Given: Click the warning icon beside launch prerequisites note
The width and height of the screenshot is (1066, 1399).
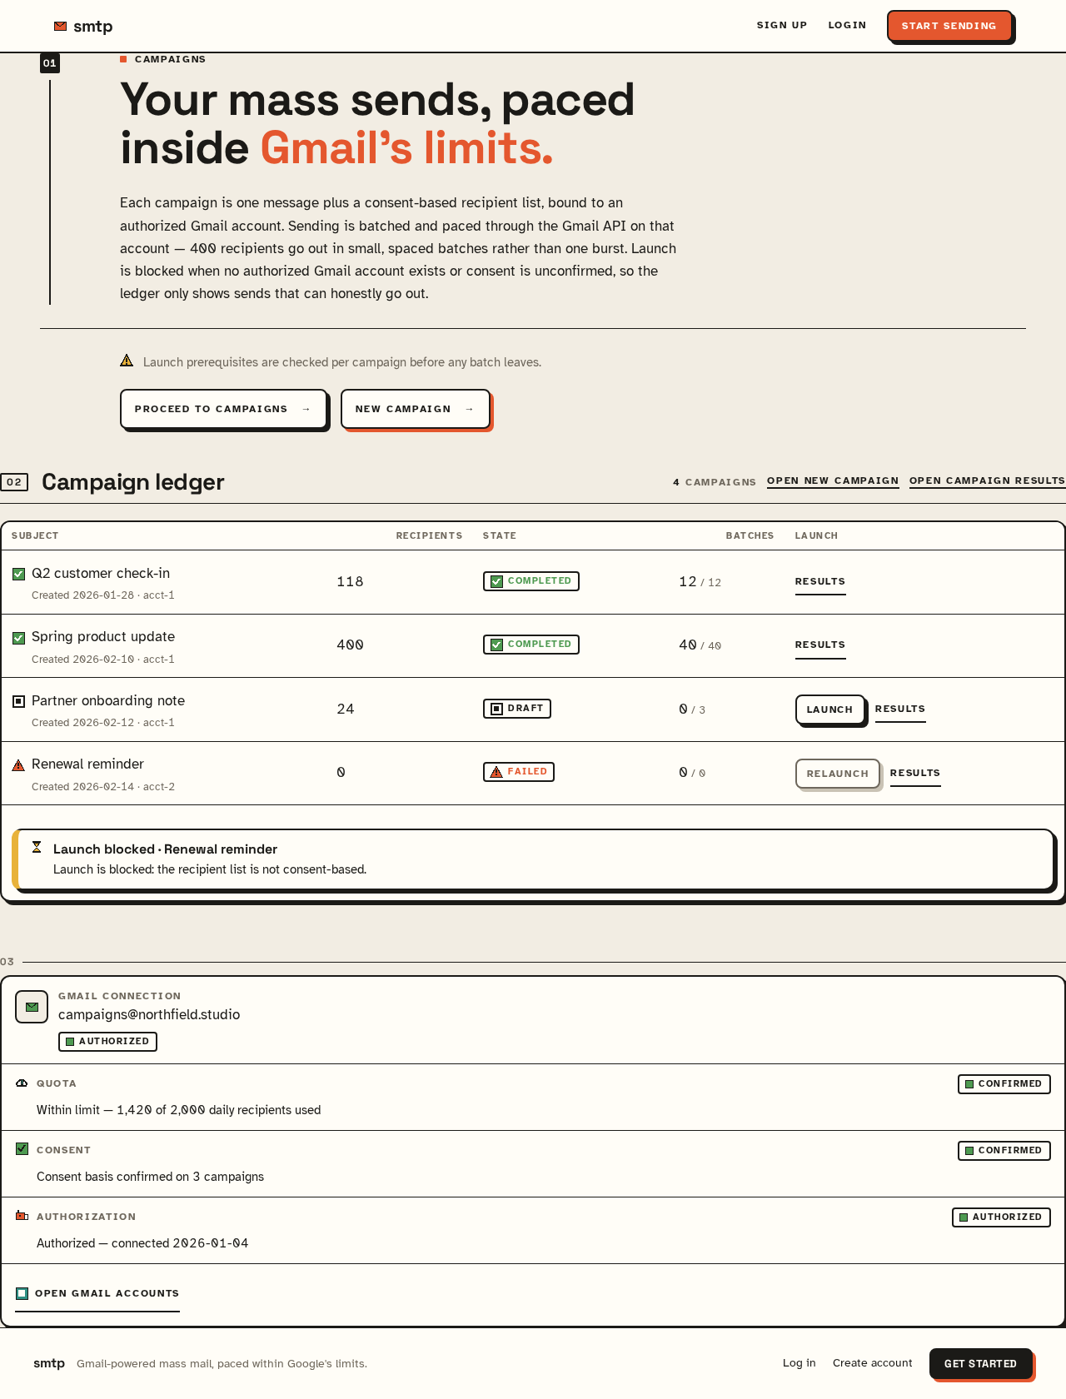Looking at the screenshot, I should tap(127, 361).
